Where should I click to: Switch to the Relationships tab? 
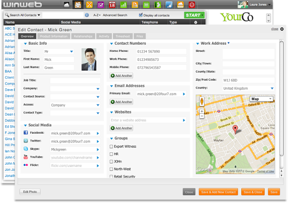tap(83, 36)
